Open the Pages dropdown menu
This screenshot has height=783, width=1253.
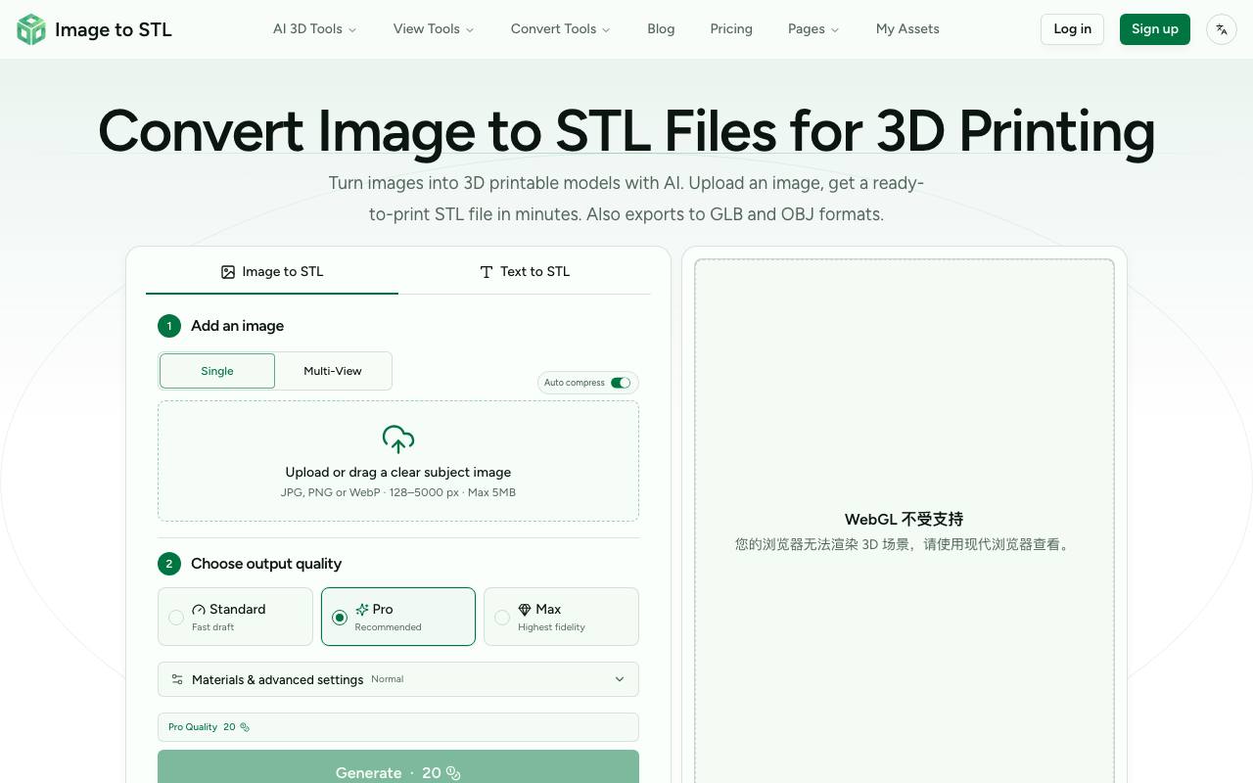[813, 29]
